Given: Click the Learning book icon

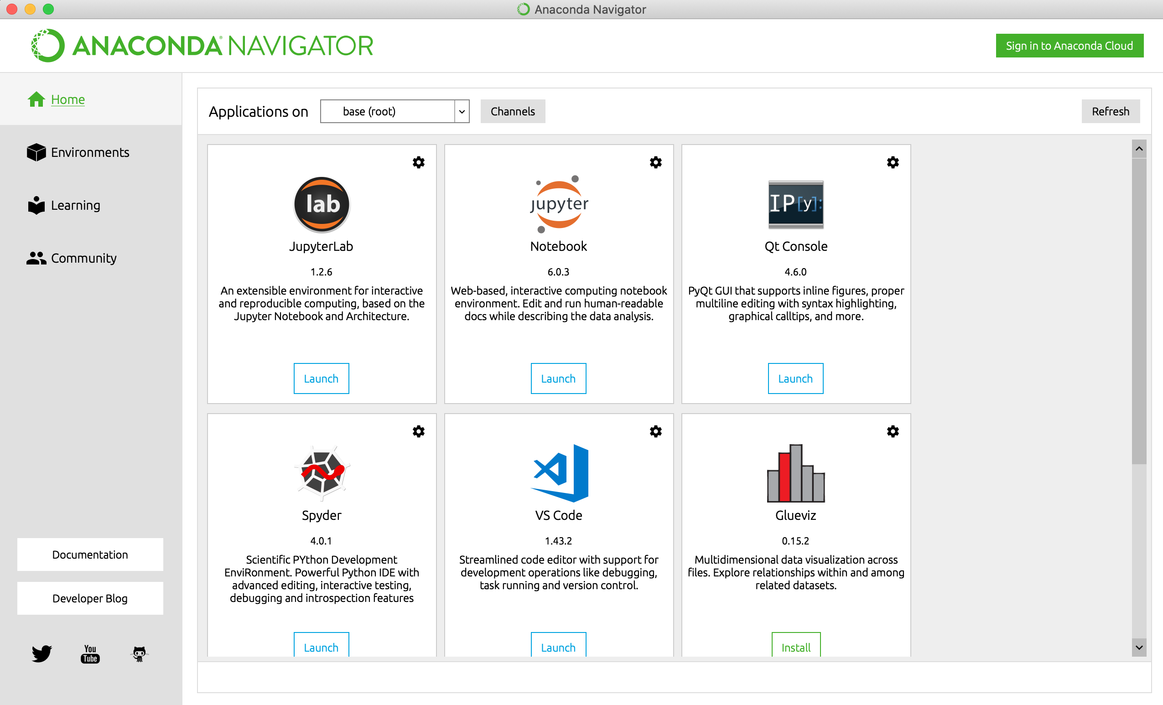Looking at the screenshot, I should (36, 205).
